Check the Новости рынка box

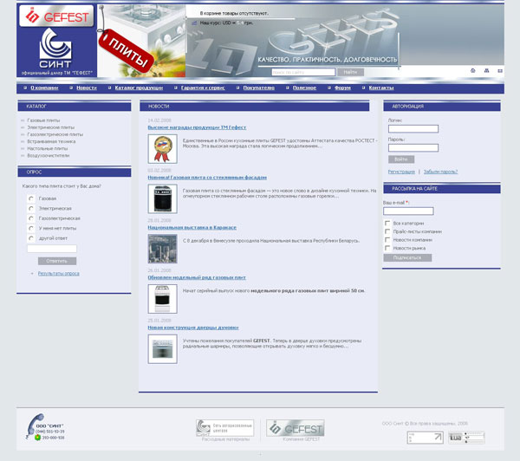(387, 248)
